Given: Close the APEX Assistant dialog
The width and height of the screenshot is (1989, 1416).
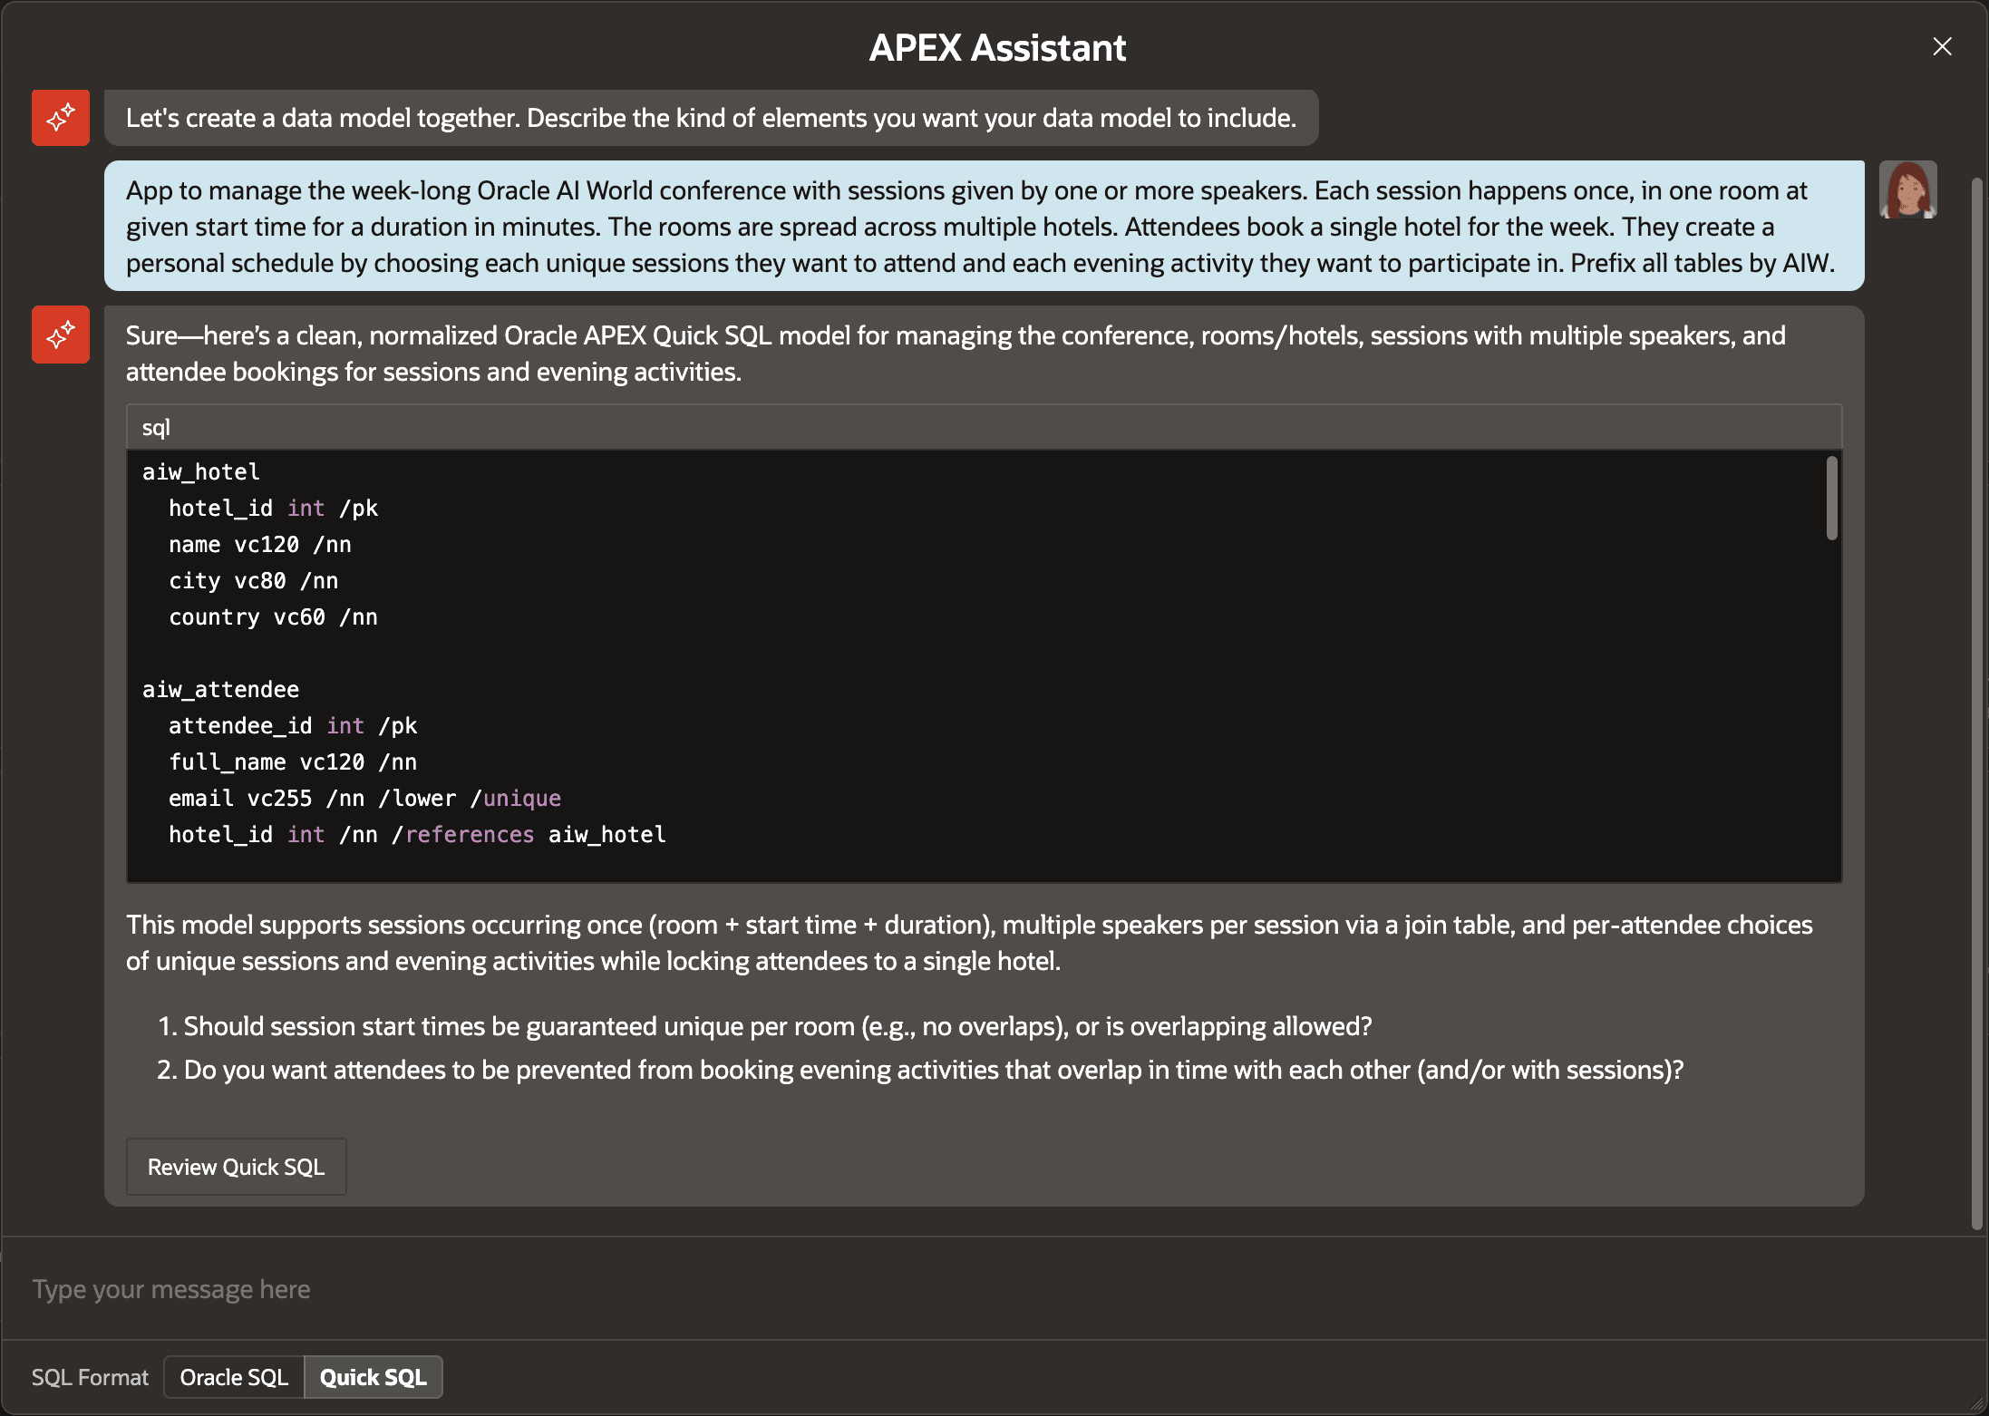Looking at the screenshot, I should 1942,46.
